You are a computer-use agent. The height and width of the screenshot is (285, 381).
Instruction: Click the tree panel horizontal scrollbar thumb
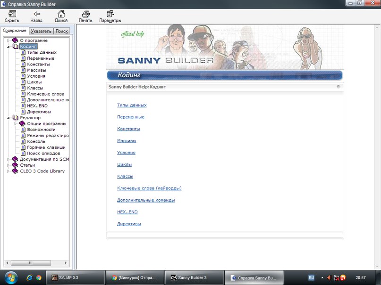31,263
